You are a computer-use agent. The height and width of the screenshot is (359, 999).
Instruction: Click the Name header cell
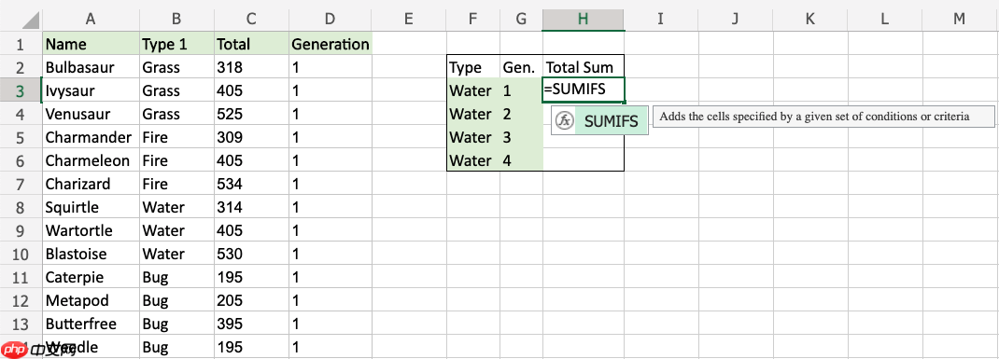coord(91,44)
